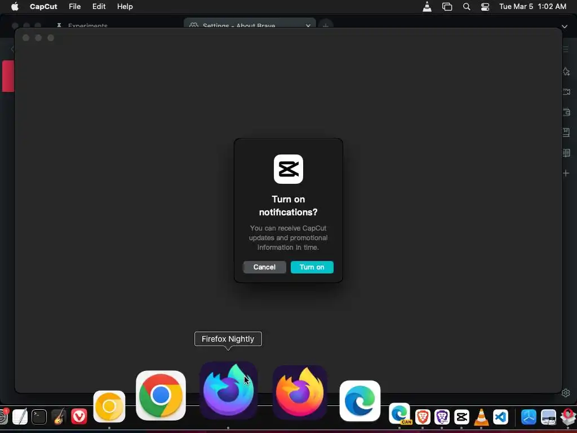Viewport: 577px width, 433px height.
Task: Click the blue propeller app icon in dock
Action: point(529,417)
